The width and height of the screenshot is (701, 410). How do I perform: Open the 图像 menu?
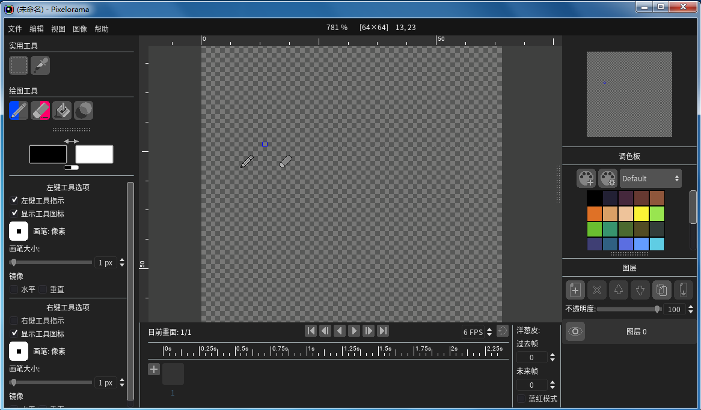(79, 29)
